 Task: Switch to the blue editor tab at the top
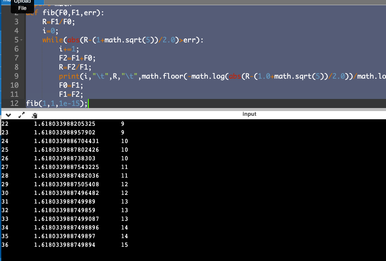pyautogui.click(x=39, y=3)
